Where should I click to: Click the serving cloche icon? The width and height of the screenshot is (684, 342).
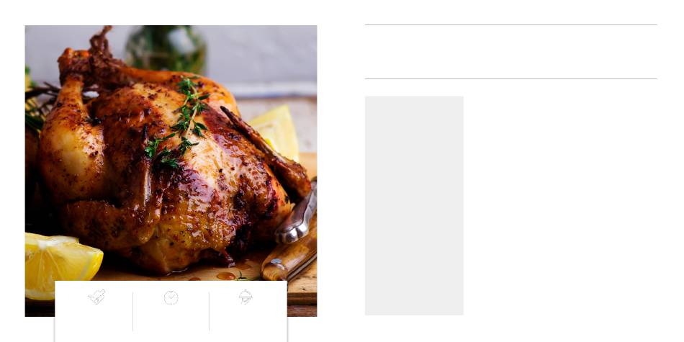[x=246, y=297]
